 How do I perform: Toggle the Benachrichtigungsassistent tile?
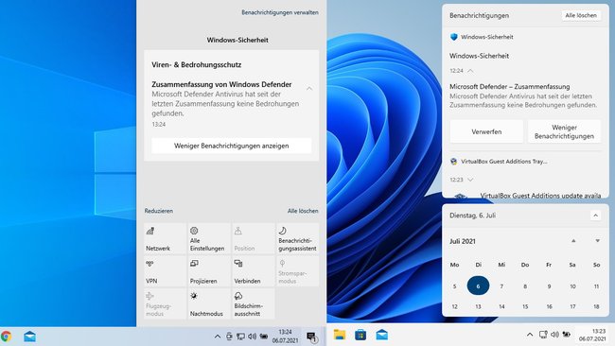[297, 238]
